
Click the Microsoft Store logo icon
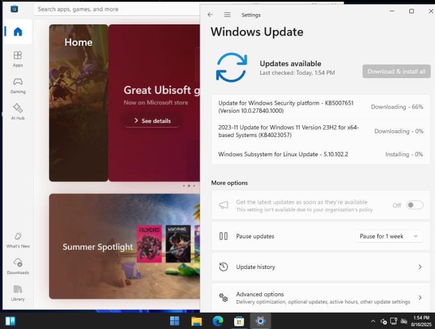(14, 9)
